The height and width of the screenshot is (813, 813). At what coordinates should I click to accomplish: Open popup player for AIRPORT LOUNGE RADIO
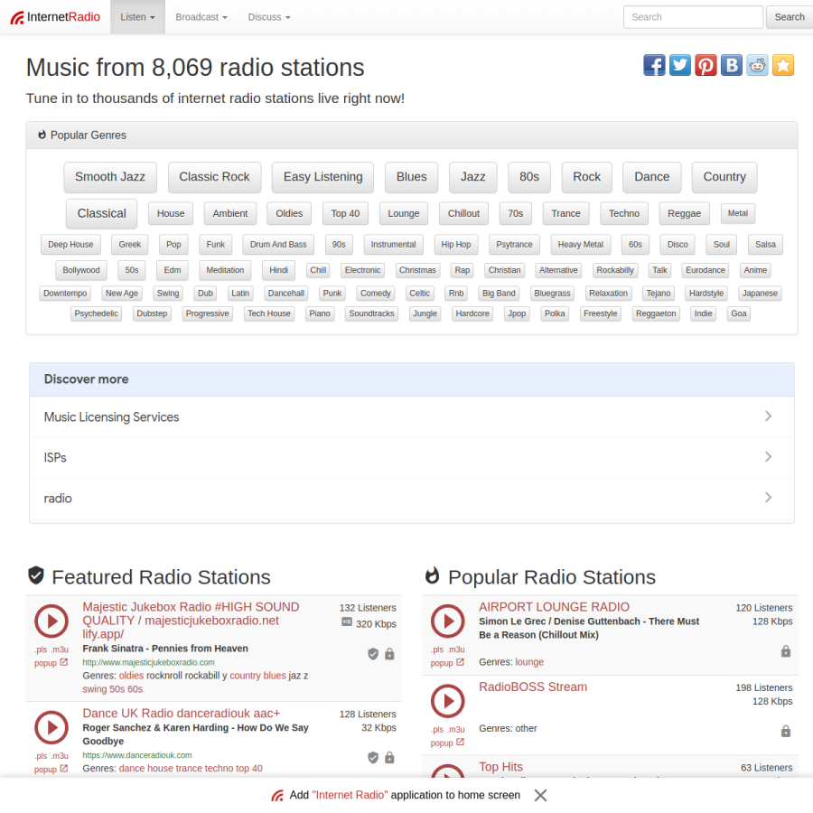coord(447,663)
